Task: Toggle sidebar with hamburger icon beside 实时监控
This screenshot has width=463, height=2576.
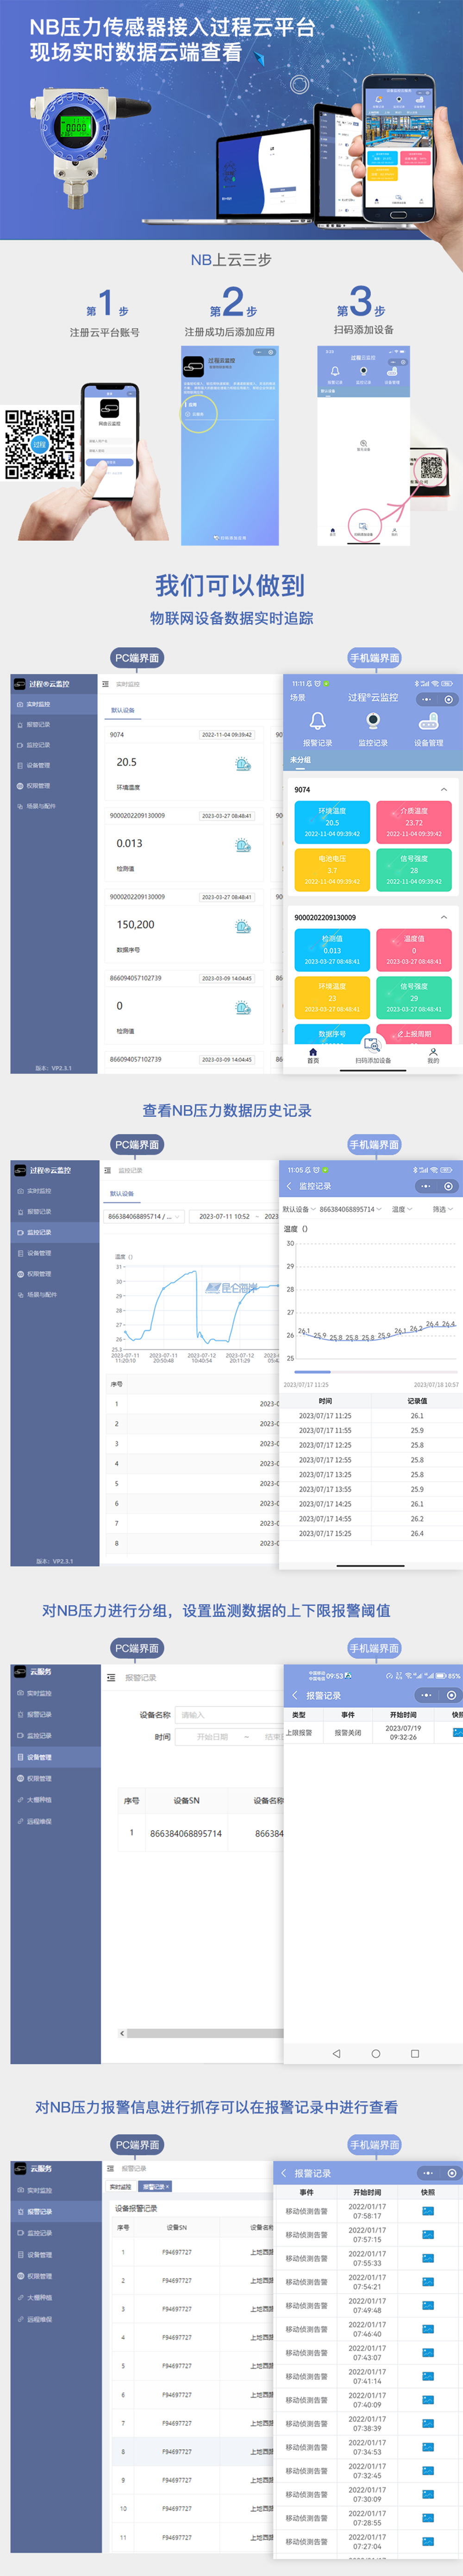Action: point(106,684)
